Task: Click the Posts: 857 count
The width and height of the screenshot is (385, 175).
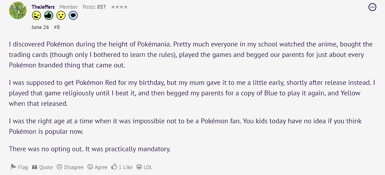Action: tap(94, 7)
